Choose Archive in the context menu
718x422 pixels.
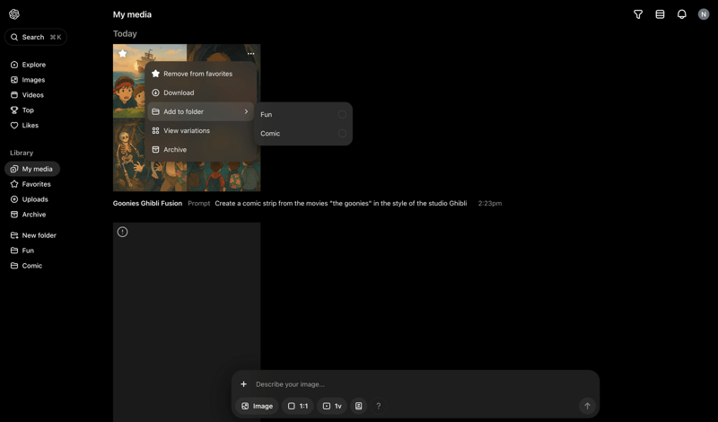pos(200,149)
